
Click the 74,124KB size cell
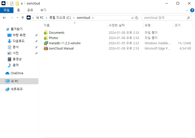(x=185, y=43)
